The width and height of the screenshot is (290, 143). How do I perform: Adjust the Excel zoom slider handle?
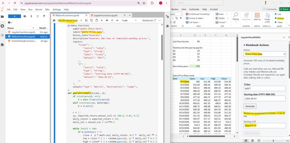(273, 141)
